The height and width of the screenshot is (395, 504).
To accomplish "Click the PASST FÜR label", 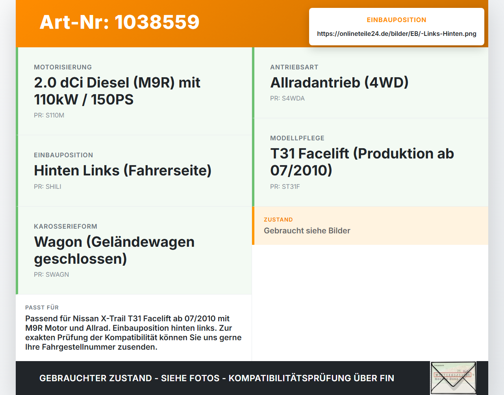I will coord(42,307).
